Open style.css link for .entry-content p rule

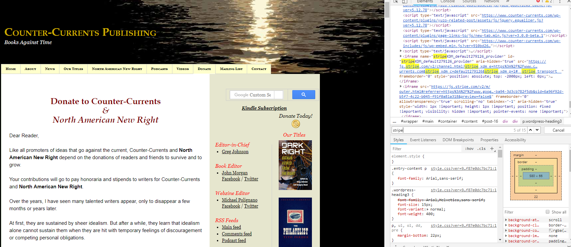click(x=463, y=168)
